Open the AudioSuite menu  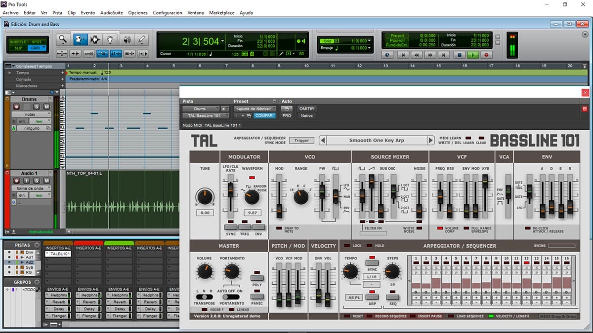112,12
